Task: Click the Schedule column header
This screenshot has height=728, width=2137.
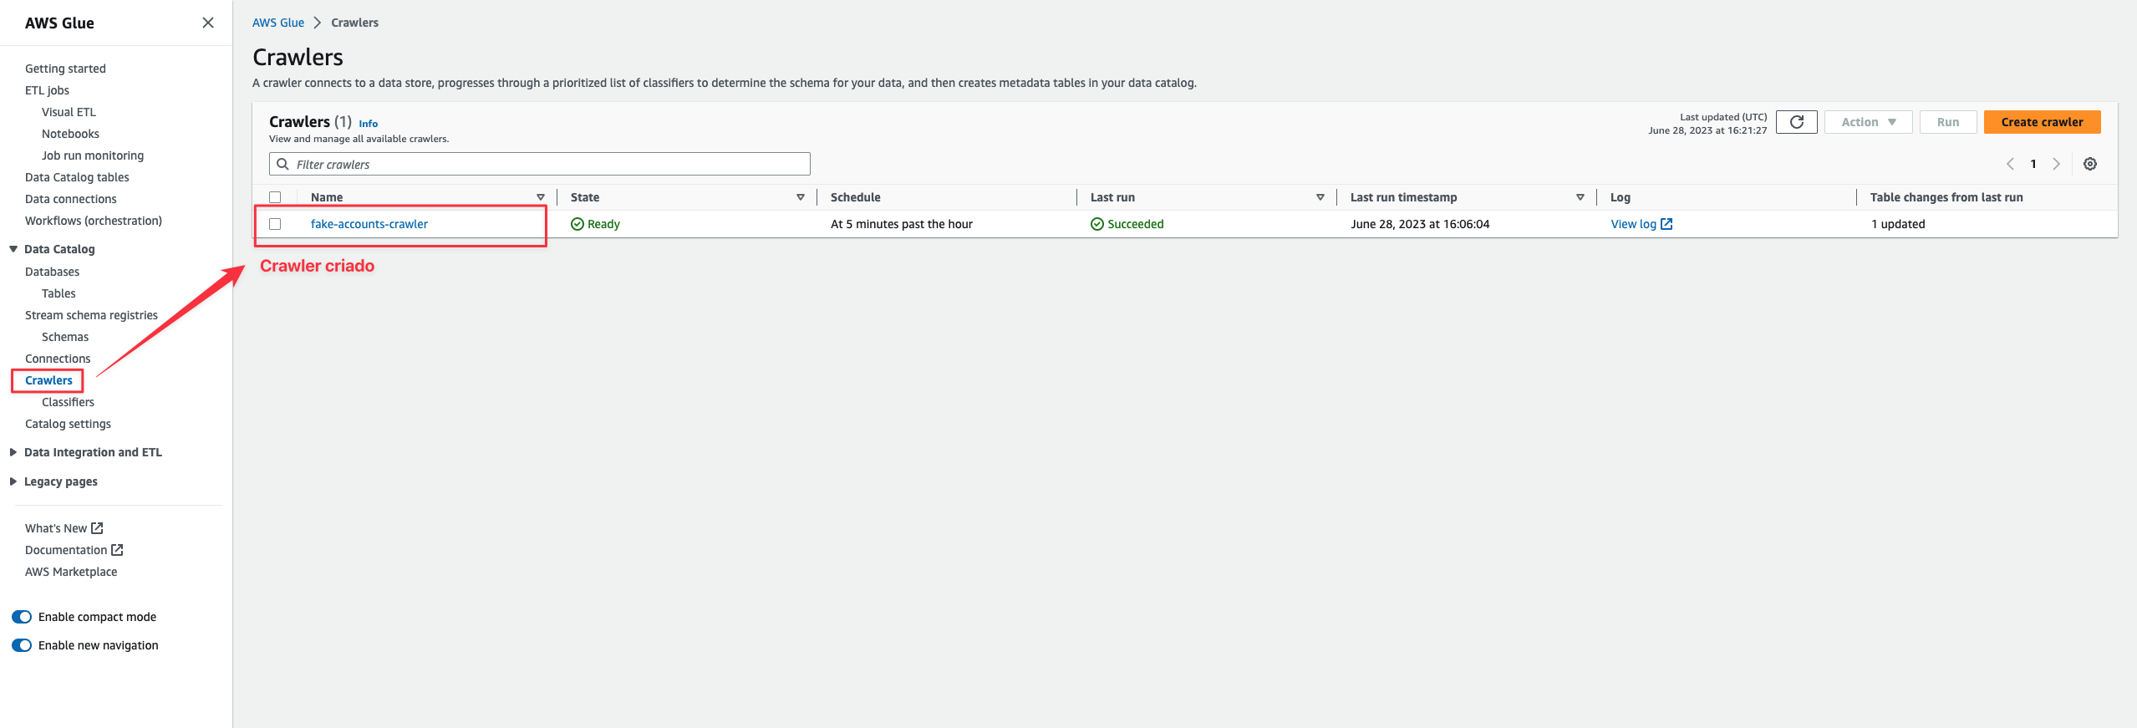Action: pyautogui.click(x=855, y=197)
